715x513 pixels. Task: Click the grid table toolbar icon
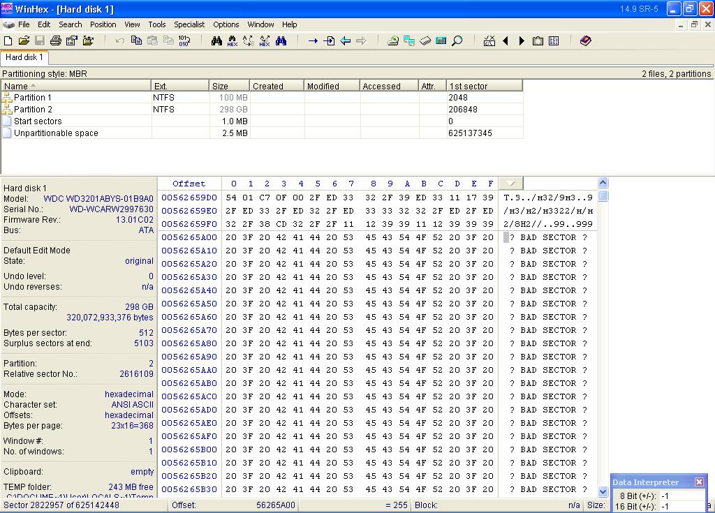(x=554, y=41)
